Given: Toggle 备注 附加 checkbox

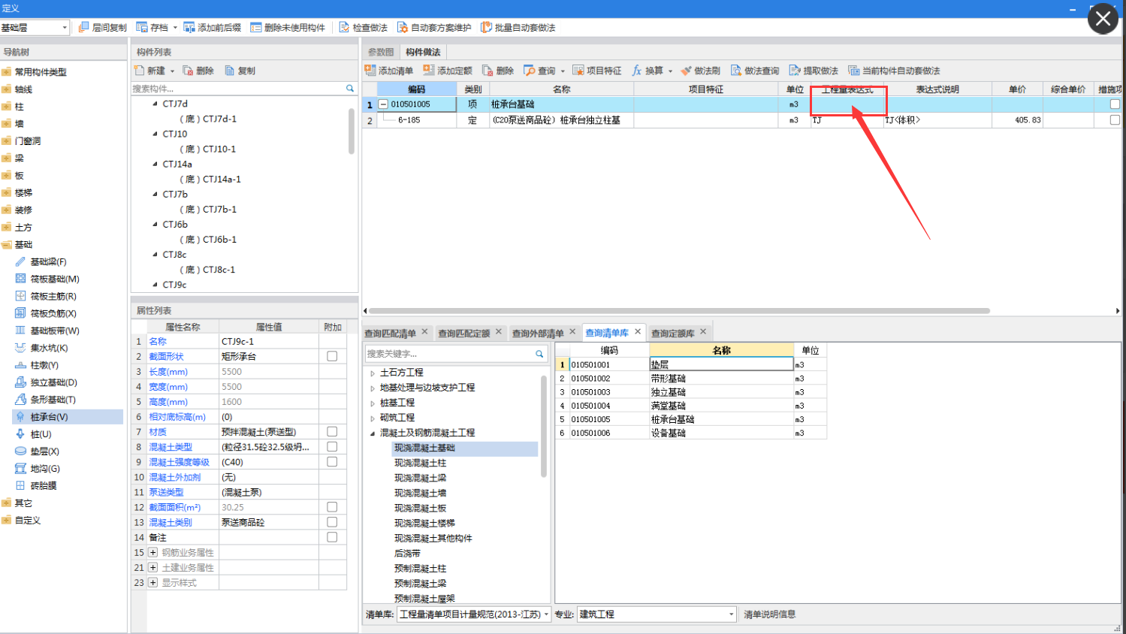Looking at the screenshot, I should [x=332, y=537].
